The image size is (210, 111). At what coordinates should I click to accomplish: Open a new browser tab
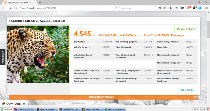coord(40,2)
